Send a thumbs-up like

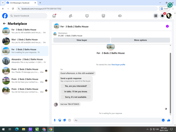[x=169, y=120]
